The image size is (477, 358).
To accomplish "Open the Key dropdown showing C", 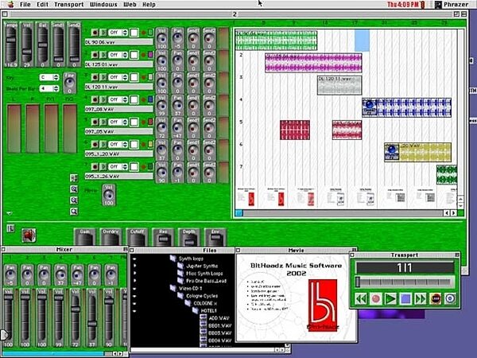I will point(49,77).
